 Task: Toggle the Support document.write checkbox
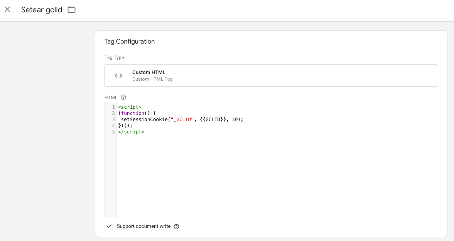[x=109, y=226]
